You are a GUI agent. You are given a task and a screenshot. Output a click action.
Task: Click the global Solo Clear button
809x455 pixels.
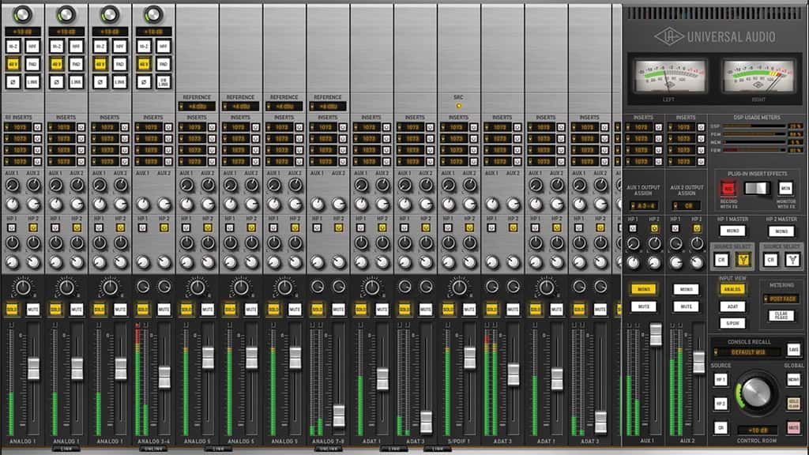(x=793, y=404)
